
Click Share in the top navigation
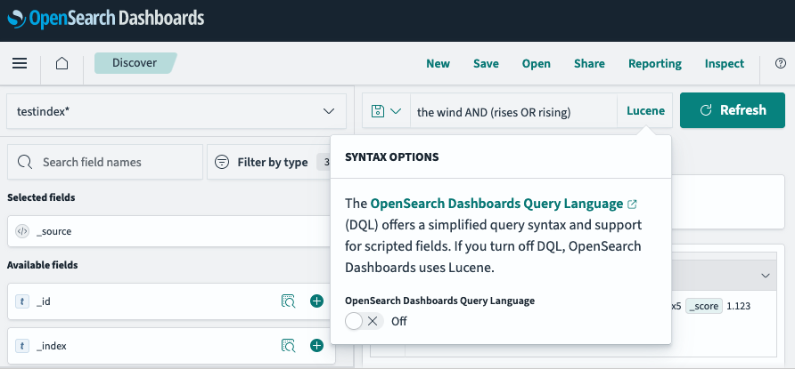(x=589, y=63)
